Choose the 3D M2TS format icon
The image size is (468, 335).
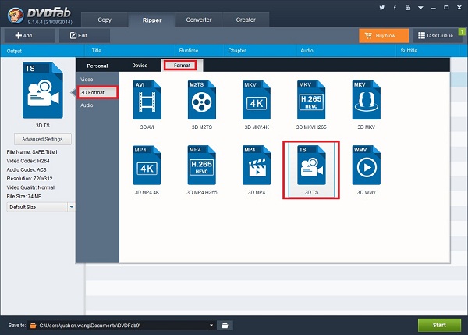202,100
